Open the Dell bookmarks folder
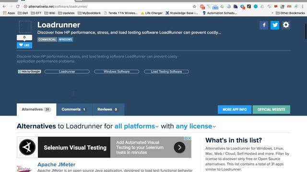This screenshot has height=172, width=307. click(23, 13)
